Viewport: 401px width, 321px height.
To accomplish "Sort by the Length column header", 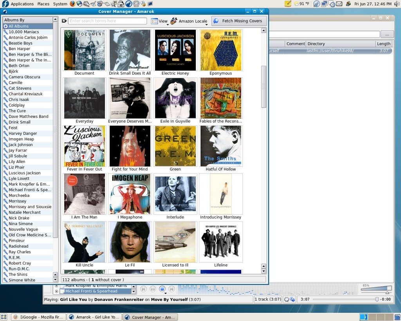I will point(384,44).
